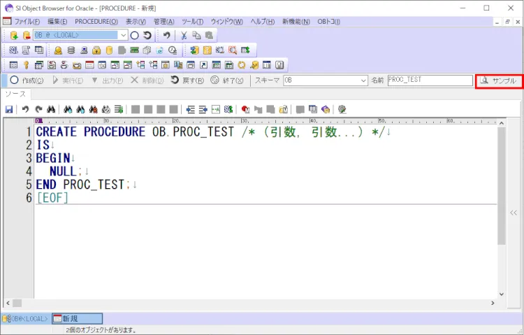Click the 実行(E) execute button
Screen dimensions: 524x335
coord(68,80)
